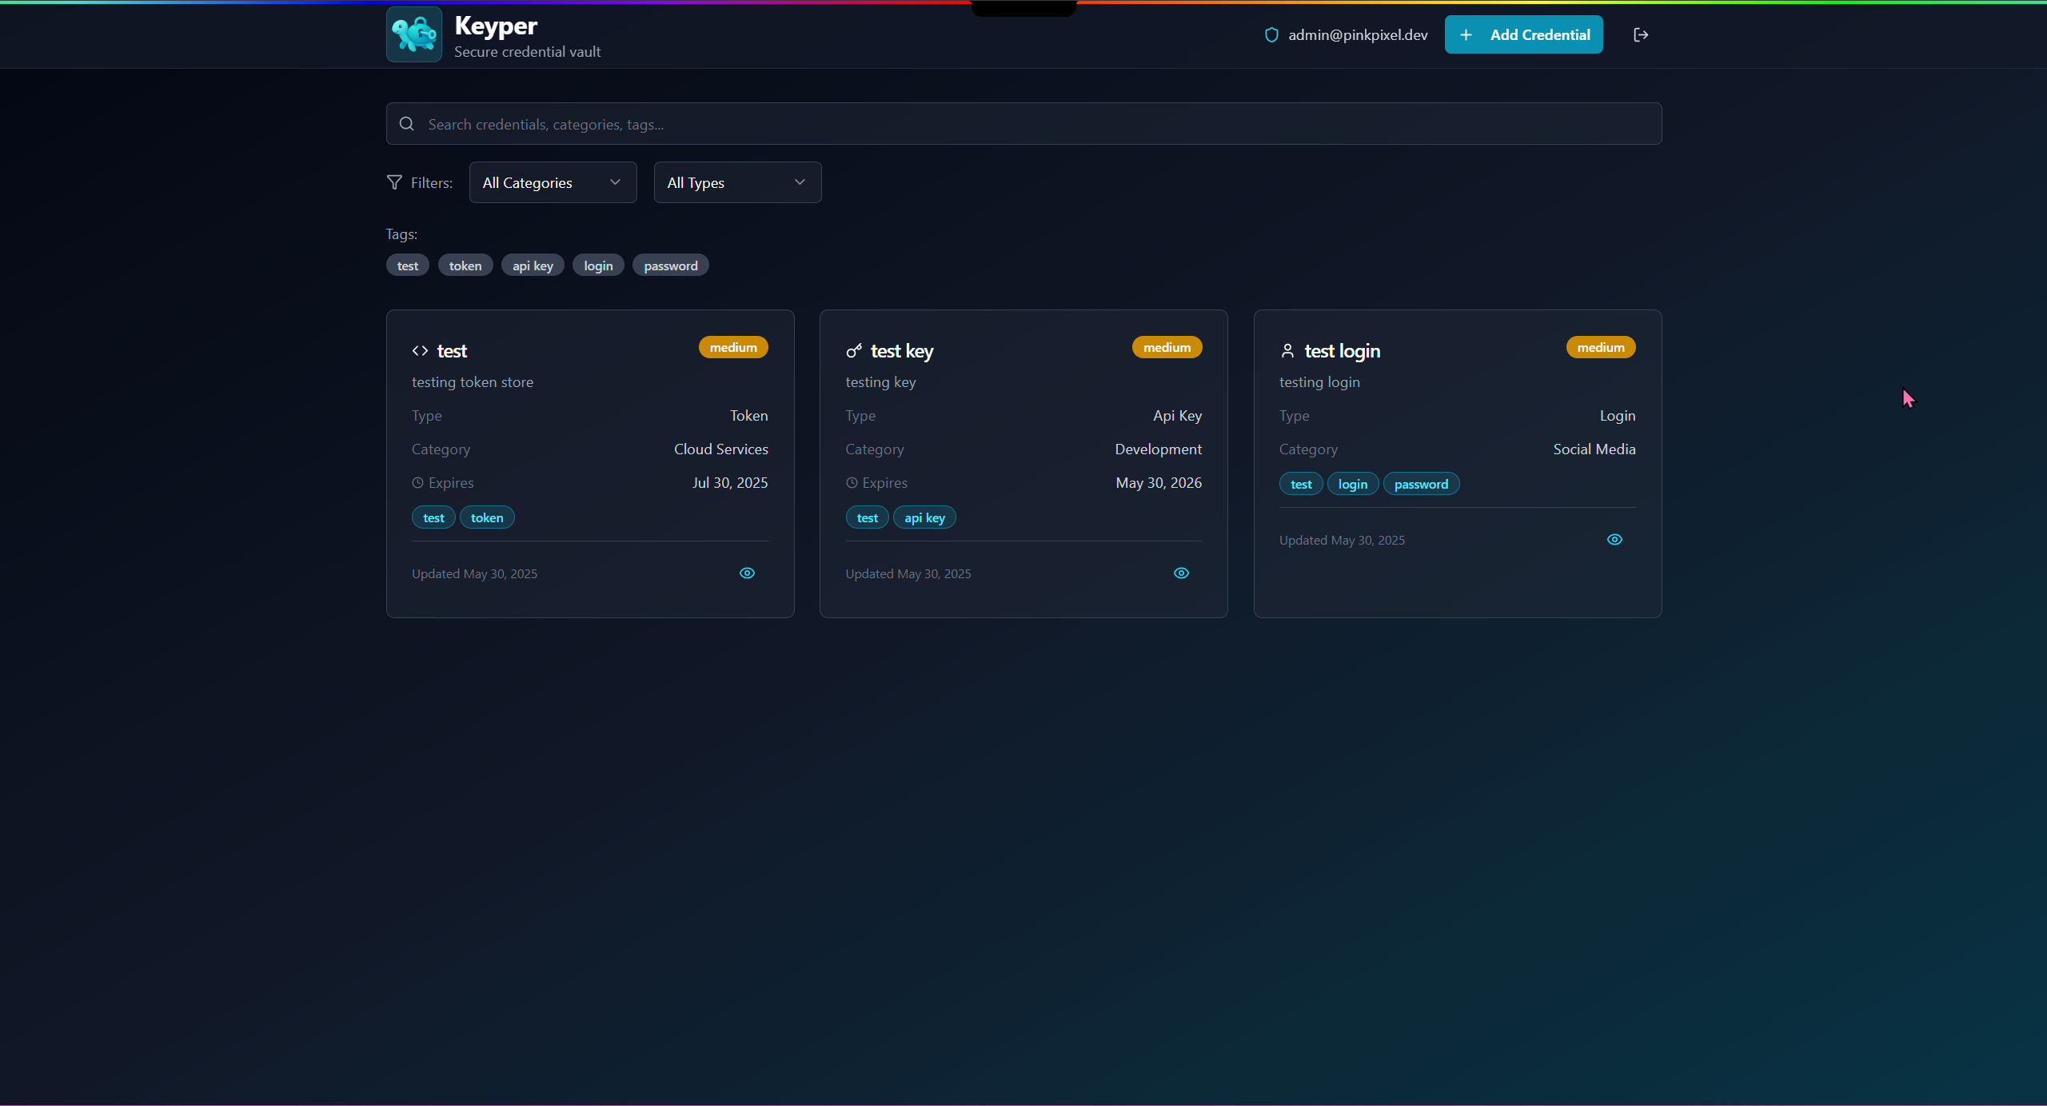The width and height of the screenshot is (2047, 1106).
Task: Click 'login' tag on test login card
Action: tap(1353, 484)
